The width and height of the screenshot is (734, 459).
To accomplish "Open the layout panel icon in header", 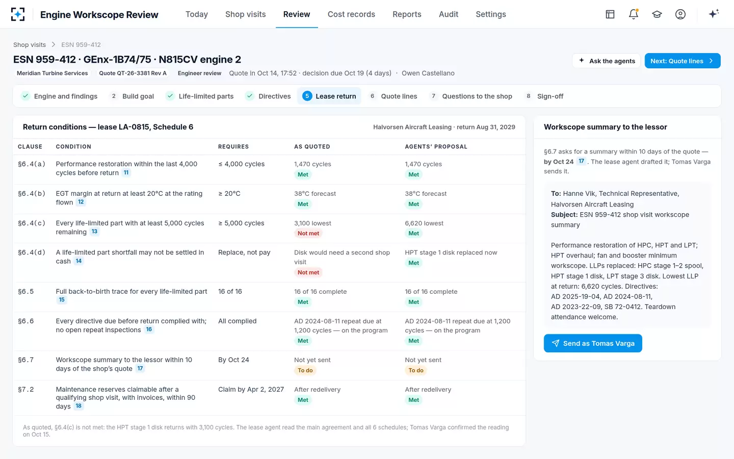I will (x=610, y=14).
